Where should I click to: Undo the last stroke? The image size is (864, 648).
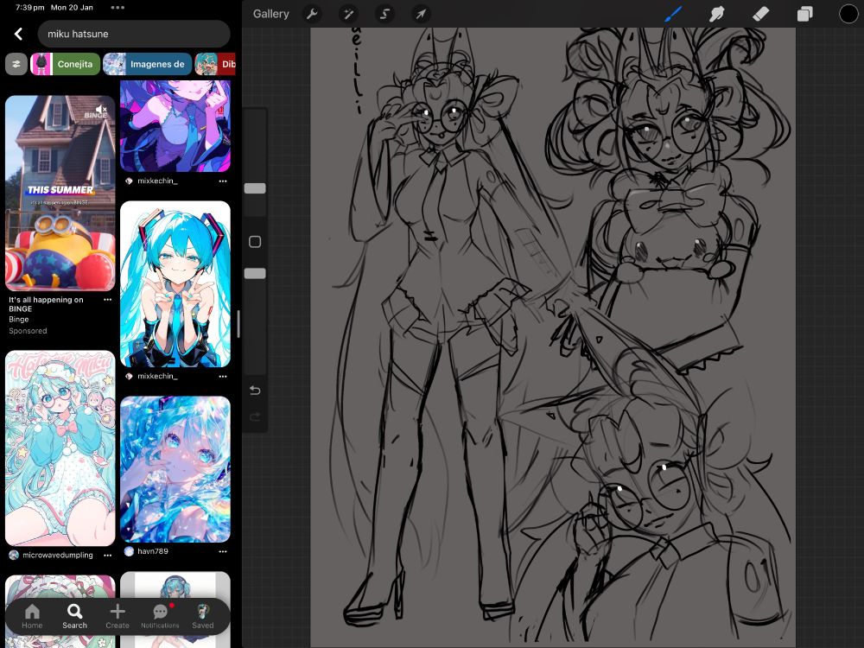tap(255, 391)
